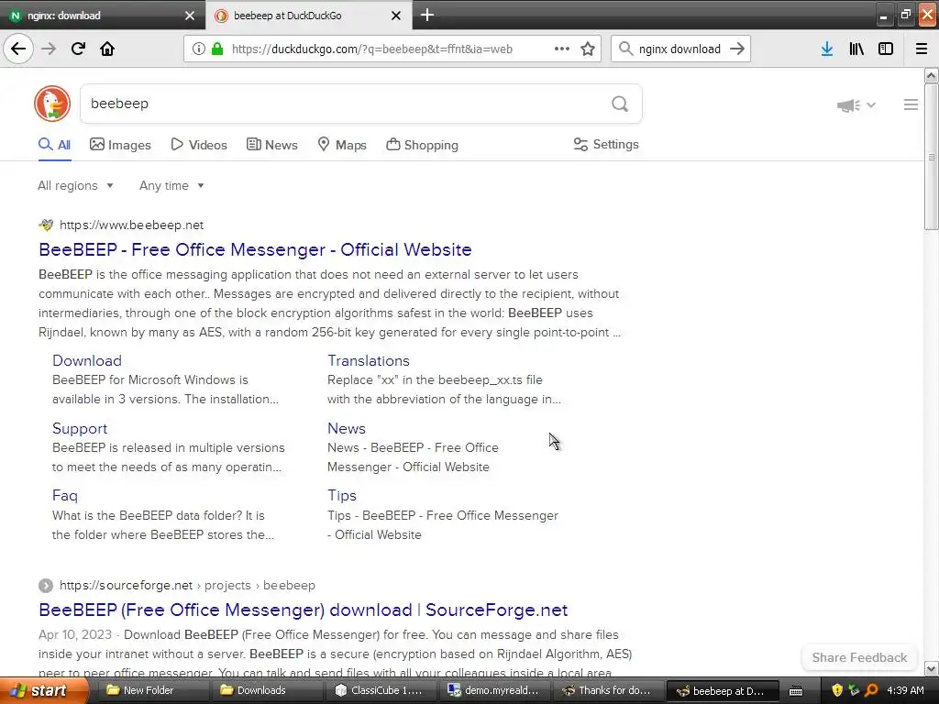Image resolution: width=939 pixels, height=704 pixels.
Task: Switch to Shopping results
Action: (422, 145)
